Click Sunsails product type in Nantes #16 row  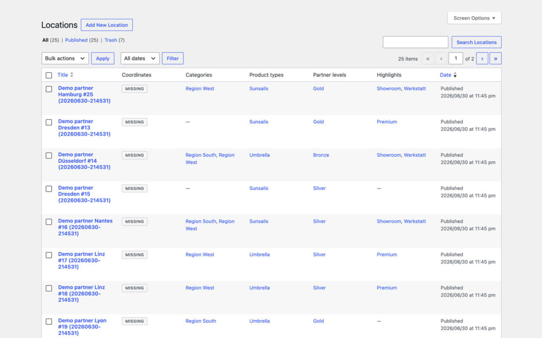[x=258, y=221]
